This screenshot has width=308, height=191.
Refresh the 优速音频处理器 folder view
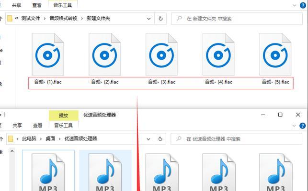pos(160,139)
